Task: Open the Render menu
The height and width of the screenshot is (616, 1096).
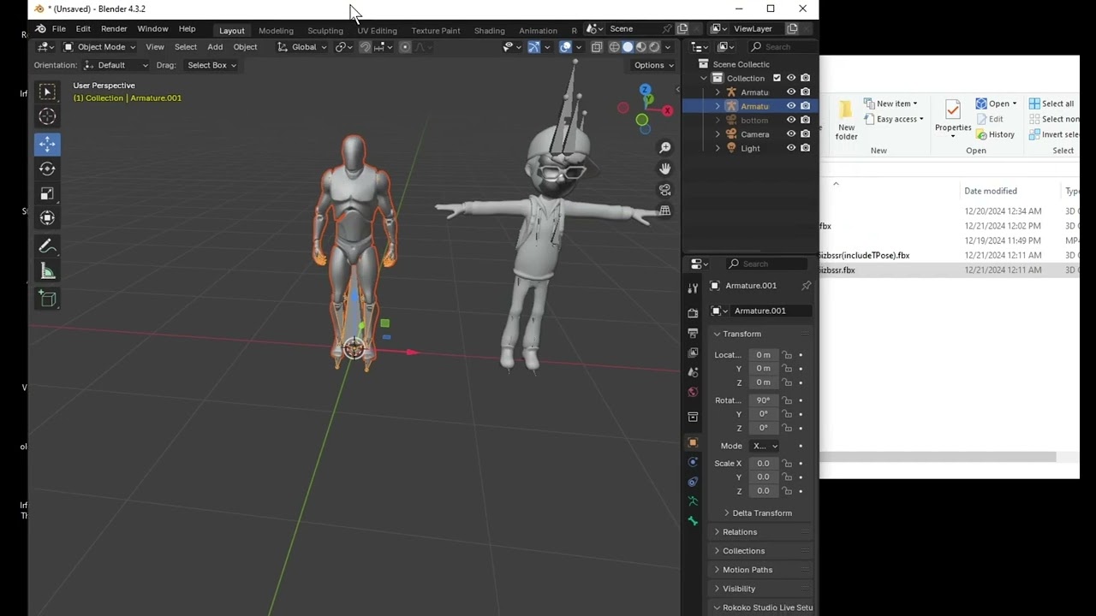Action: click(114, 29)
